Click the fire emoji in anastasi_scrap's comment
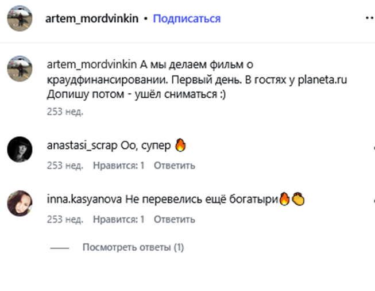Screen dimensions: 375x291 (180, 146)
